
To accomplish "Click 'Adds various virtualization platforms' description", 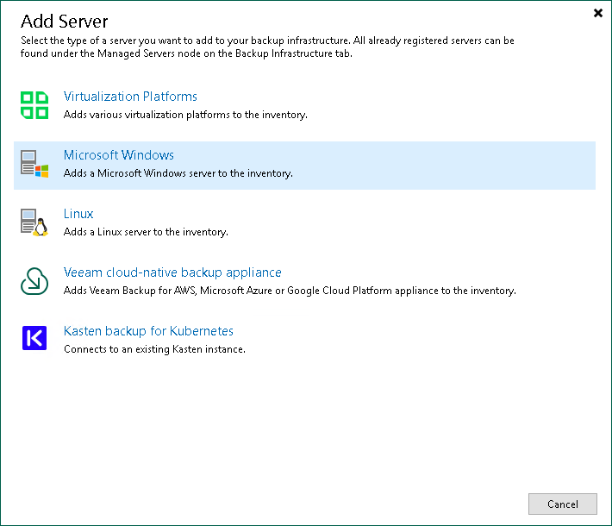I will click(x=185, y=115).
